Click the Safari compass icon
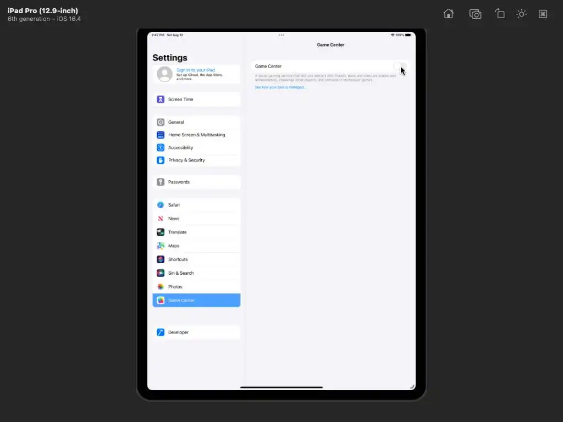The width and height of the screenshot is (563, 422). [x=161, y=205]
